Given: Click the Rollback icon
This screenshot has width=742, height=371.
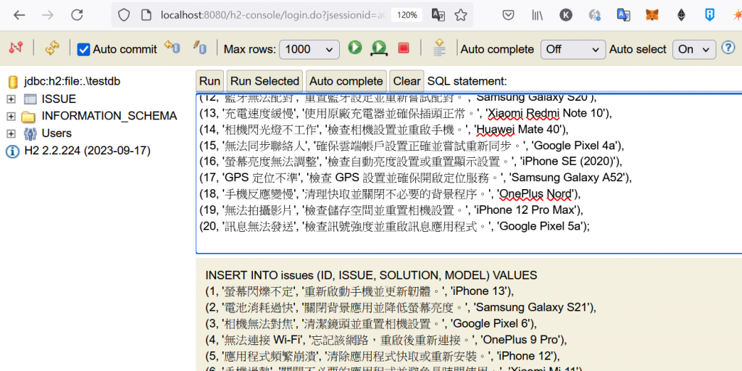Looking at the screenshot, I should point(172,47).
